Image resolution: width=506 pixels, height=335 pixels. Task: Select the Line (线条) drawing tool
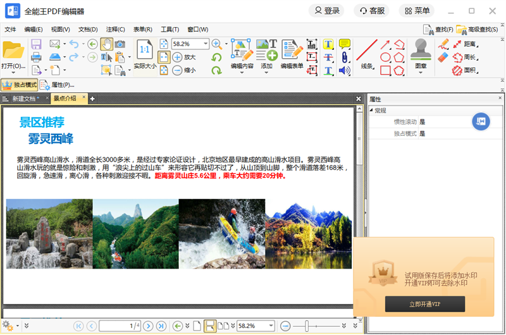pos(366,53)
